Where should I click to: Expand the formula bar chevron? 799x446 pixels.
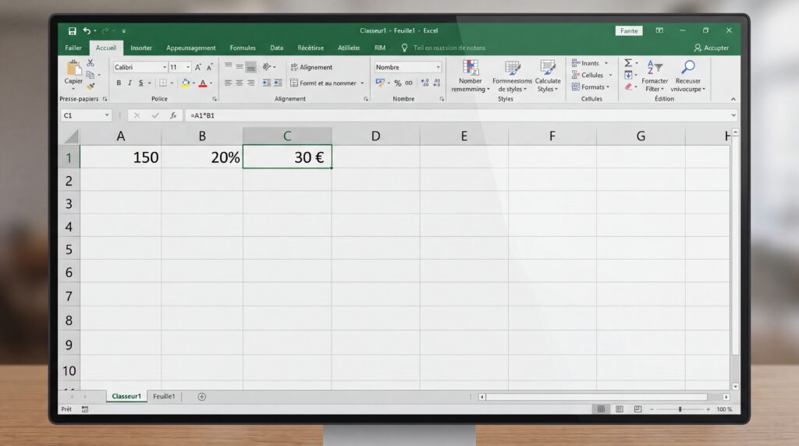(733, 115)
